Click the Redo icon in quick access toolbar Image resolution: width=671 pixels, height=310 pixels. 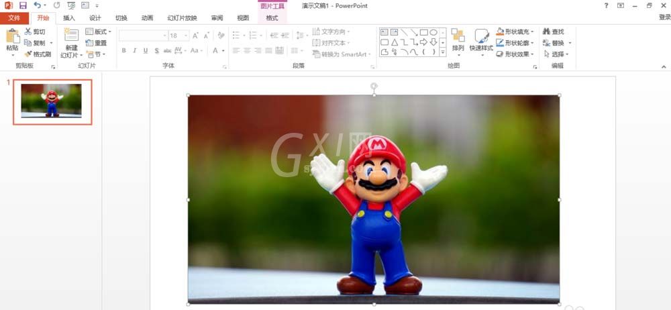click(x=56, y=5)
